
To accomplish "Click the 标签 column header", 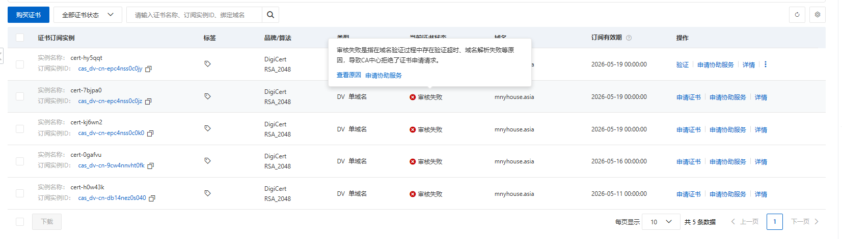I will coord(209,38).
